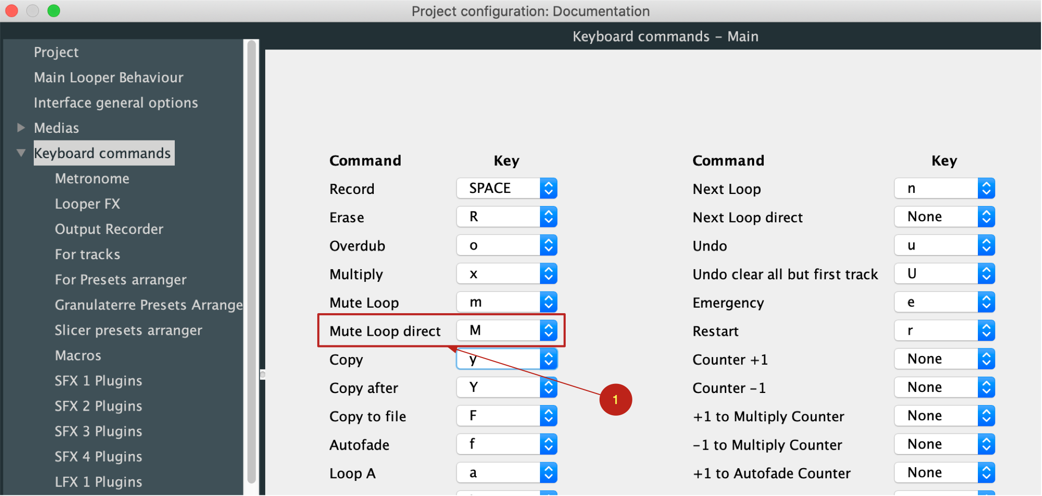Select Keyboard commands in the sidebar

(x=104, y=153)
